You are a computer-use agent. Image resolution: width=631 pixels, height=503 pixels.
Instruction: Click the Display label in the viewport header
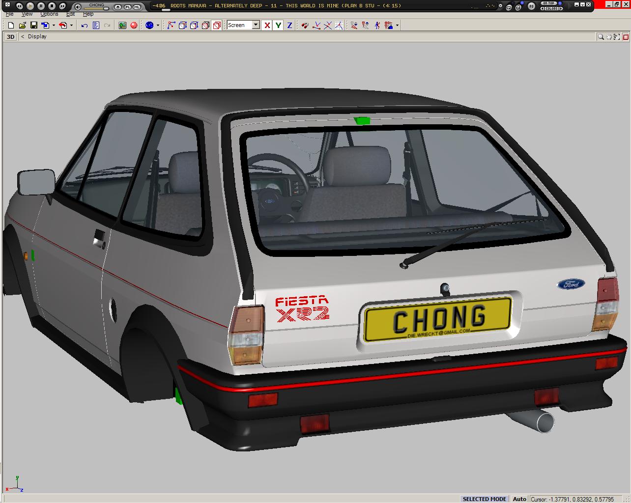[37, 37]
